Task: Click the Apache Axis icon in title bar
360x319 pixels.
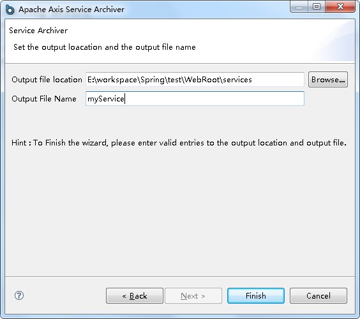Action: tap(10, 10)
